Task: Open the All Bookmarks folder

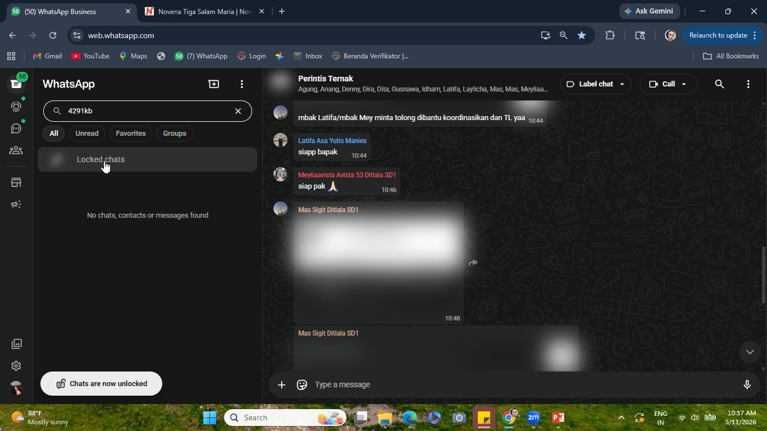Action: point(731,56)
